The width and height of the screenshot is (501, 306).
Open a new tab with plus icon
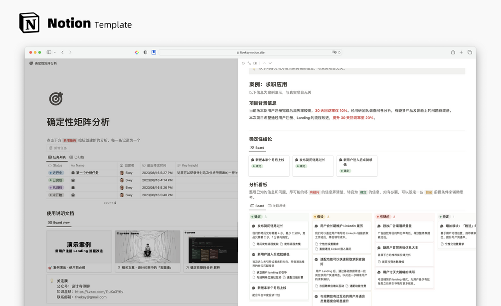tap(461, 52)
